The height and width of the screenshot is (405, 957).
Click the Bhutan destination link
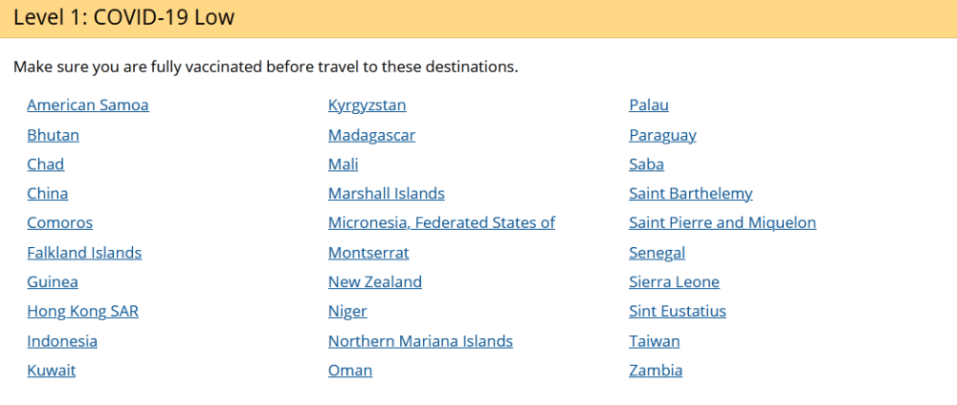(x=53, y=135)
